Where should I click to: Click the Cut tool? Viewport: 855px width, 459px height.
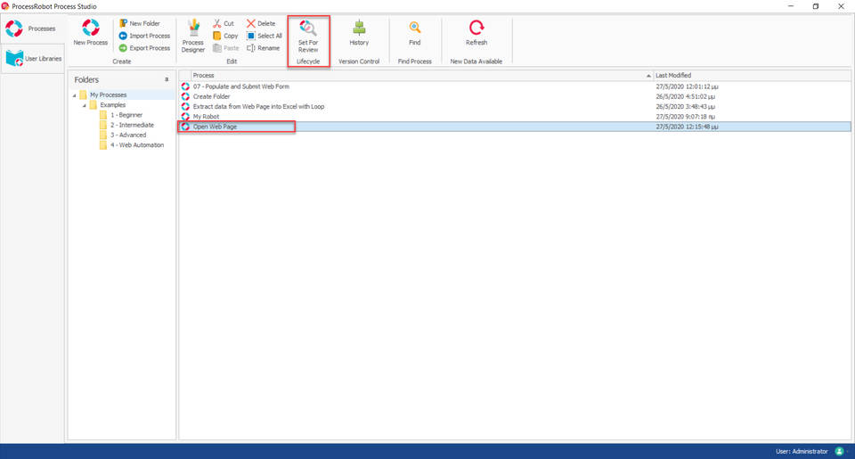point(224,23)
